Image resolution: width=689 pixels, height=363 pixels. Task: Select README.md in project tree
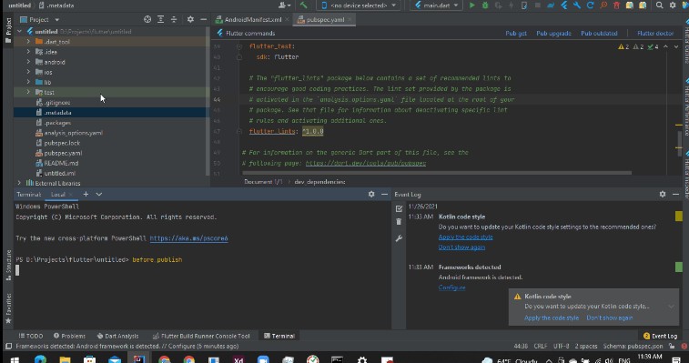[61, 163]
